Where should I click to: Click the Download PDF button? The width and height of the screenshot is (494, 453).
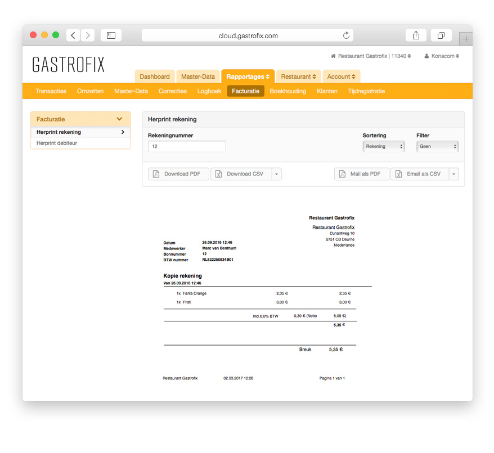click(x=178, y=174)
